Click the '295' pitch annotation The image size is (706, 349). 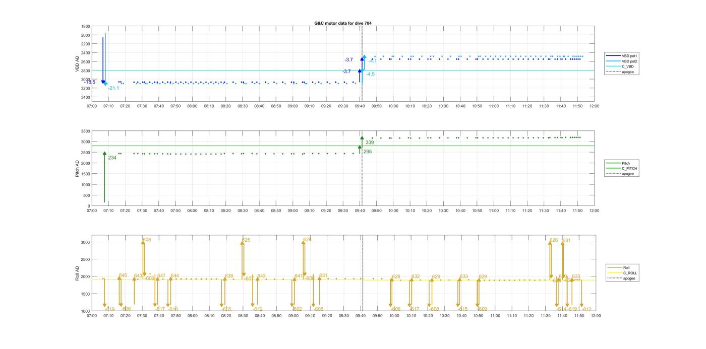367,152
